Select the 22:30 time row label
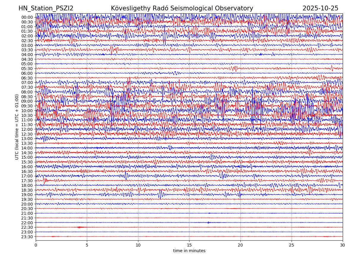357x267 pixels. click(27, 227)
